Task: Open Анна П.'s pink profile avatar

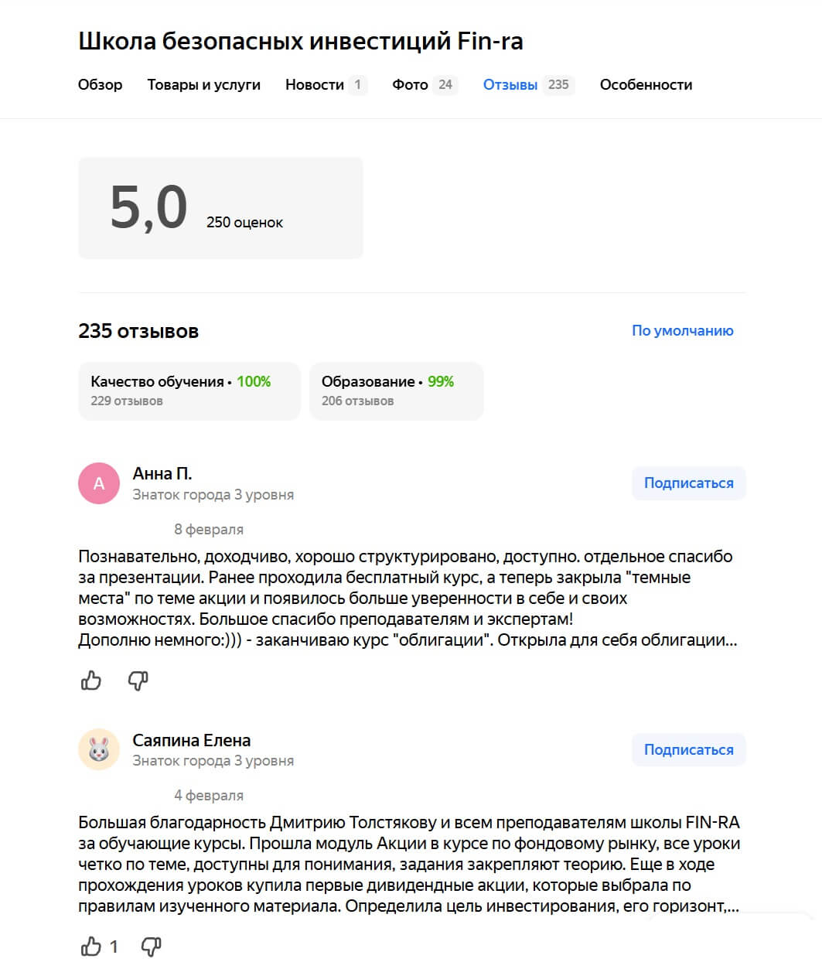Action: [99, 483]
